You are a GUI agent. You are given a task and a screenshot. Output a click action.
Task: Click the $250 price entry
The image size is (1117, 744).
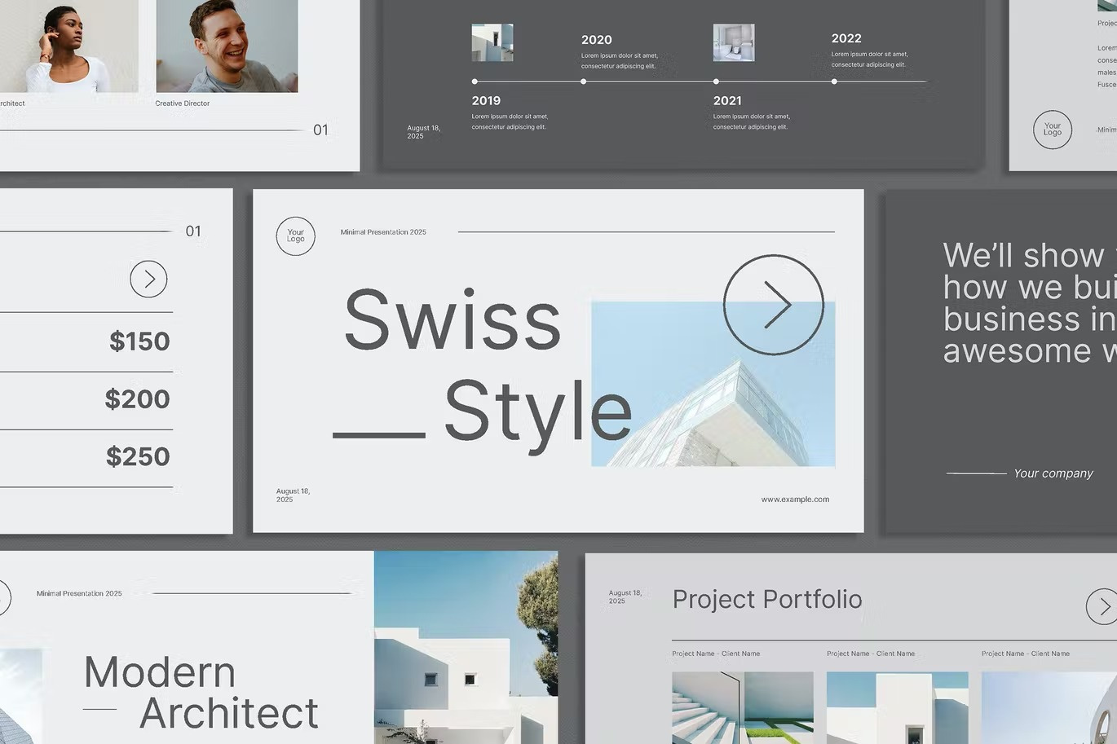pyautogui.click(x=138, y=457)
